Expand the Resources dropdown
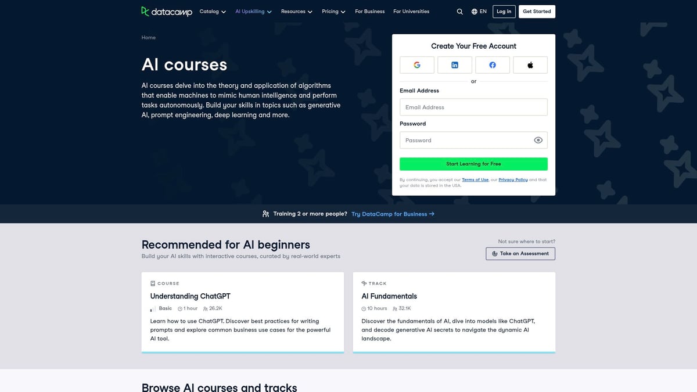Image resolution: width=697 pixels, height=392 pixels. pos(297,12)
